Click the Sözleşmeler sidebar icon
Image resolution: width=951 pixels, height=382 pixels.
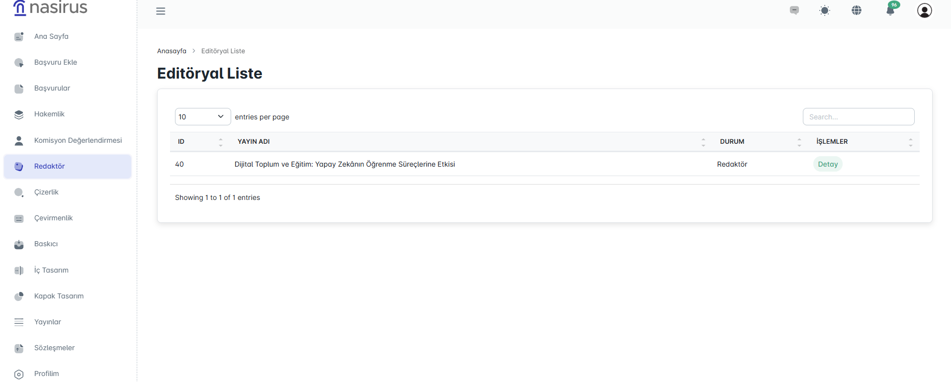[19, 348]
